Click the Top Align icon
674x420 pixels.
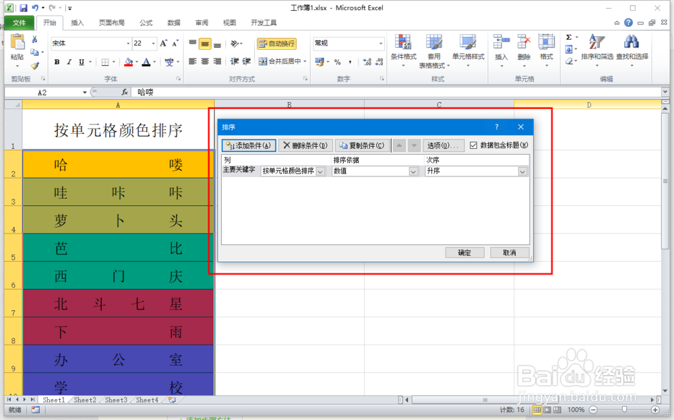click(x=193, y=44)
